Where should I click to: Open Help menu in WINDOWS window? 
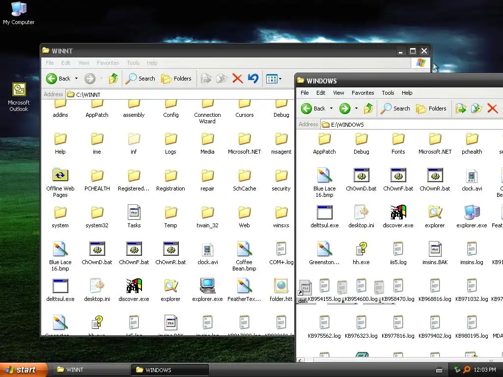point(407,93)
